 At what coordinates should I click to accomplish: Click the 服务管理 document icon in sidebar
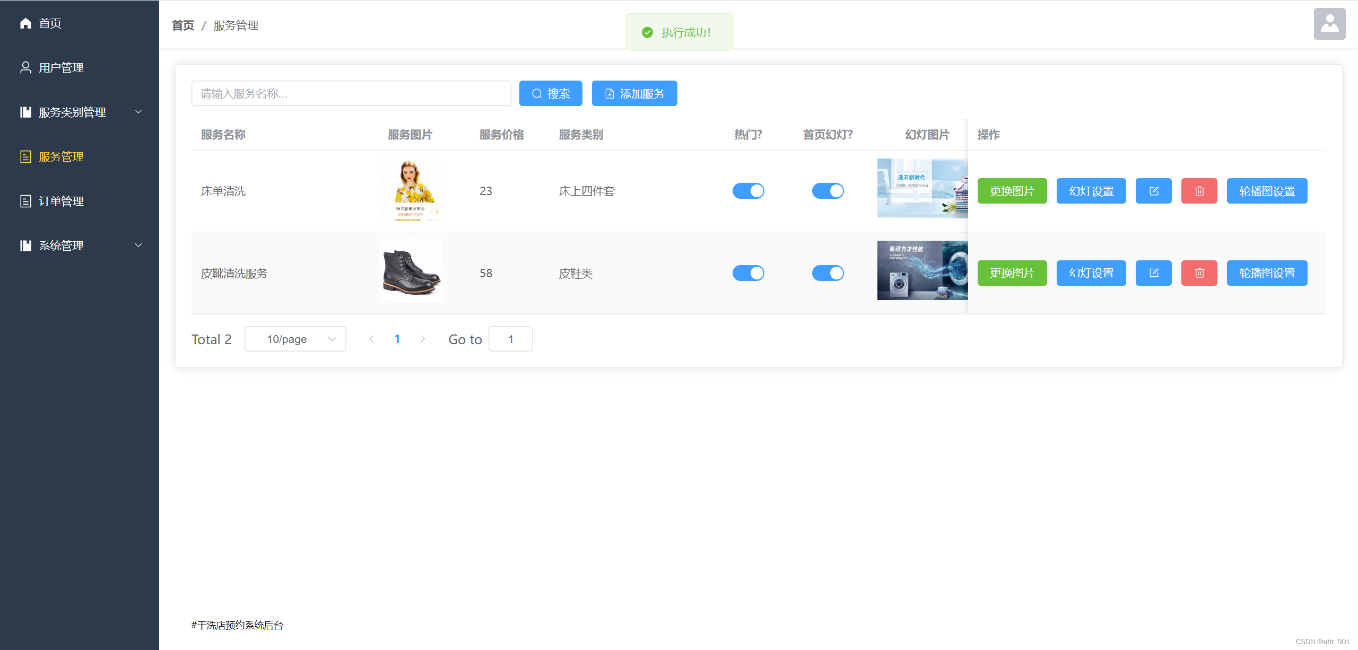tap(25, 156)
